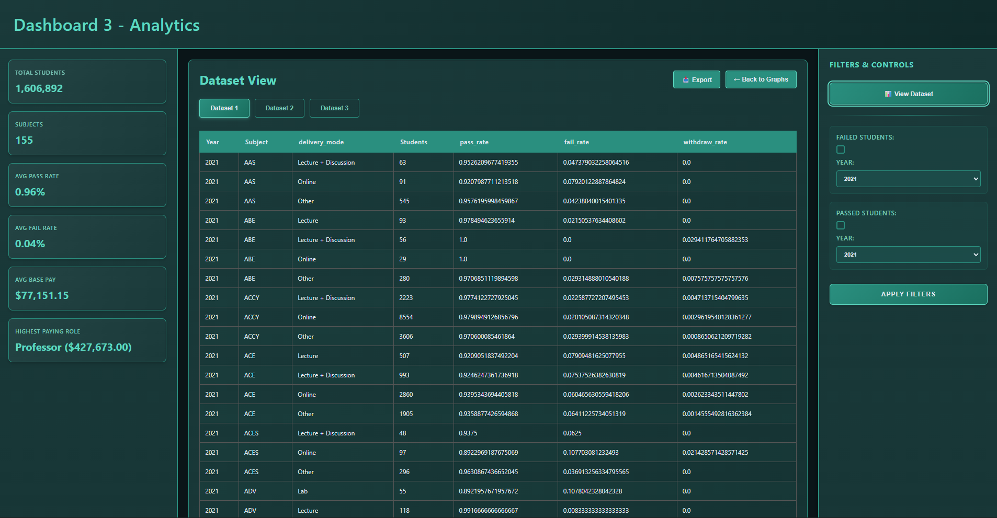Click students value 2223 cell
This screenshot has width=997, height=518.
coord(423,298)
